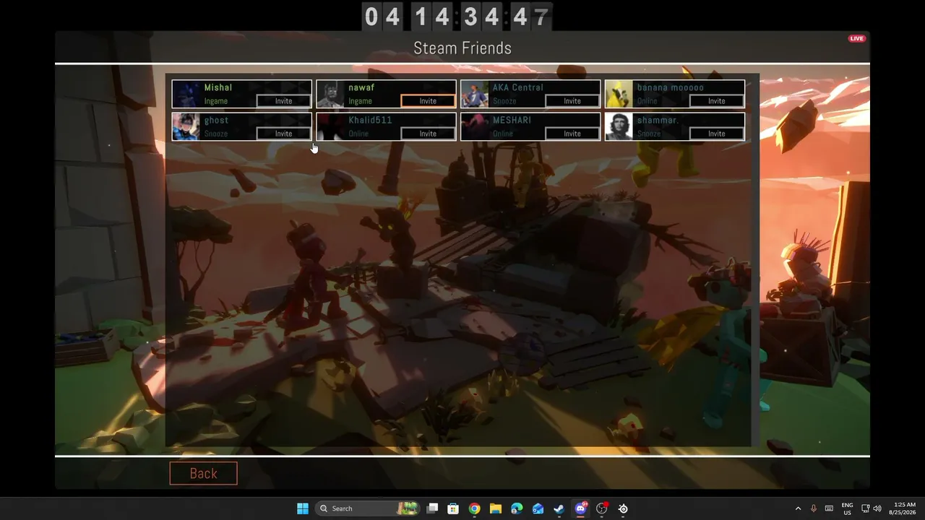Launch Google Chrome from the taskbar
The image size is (925, 520).
474,508
